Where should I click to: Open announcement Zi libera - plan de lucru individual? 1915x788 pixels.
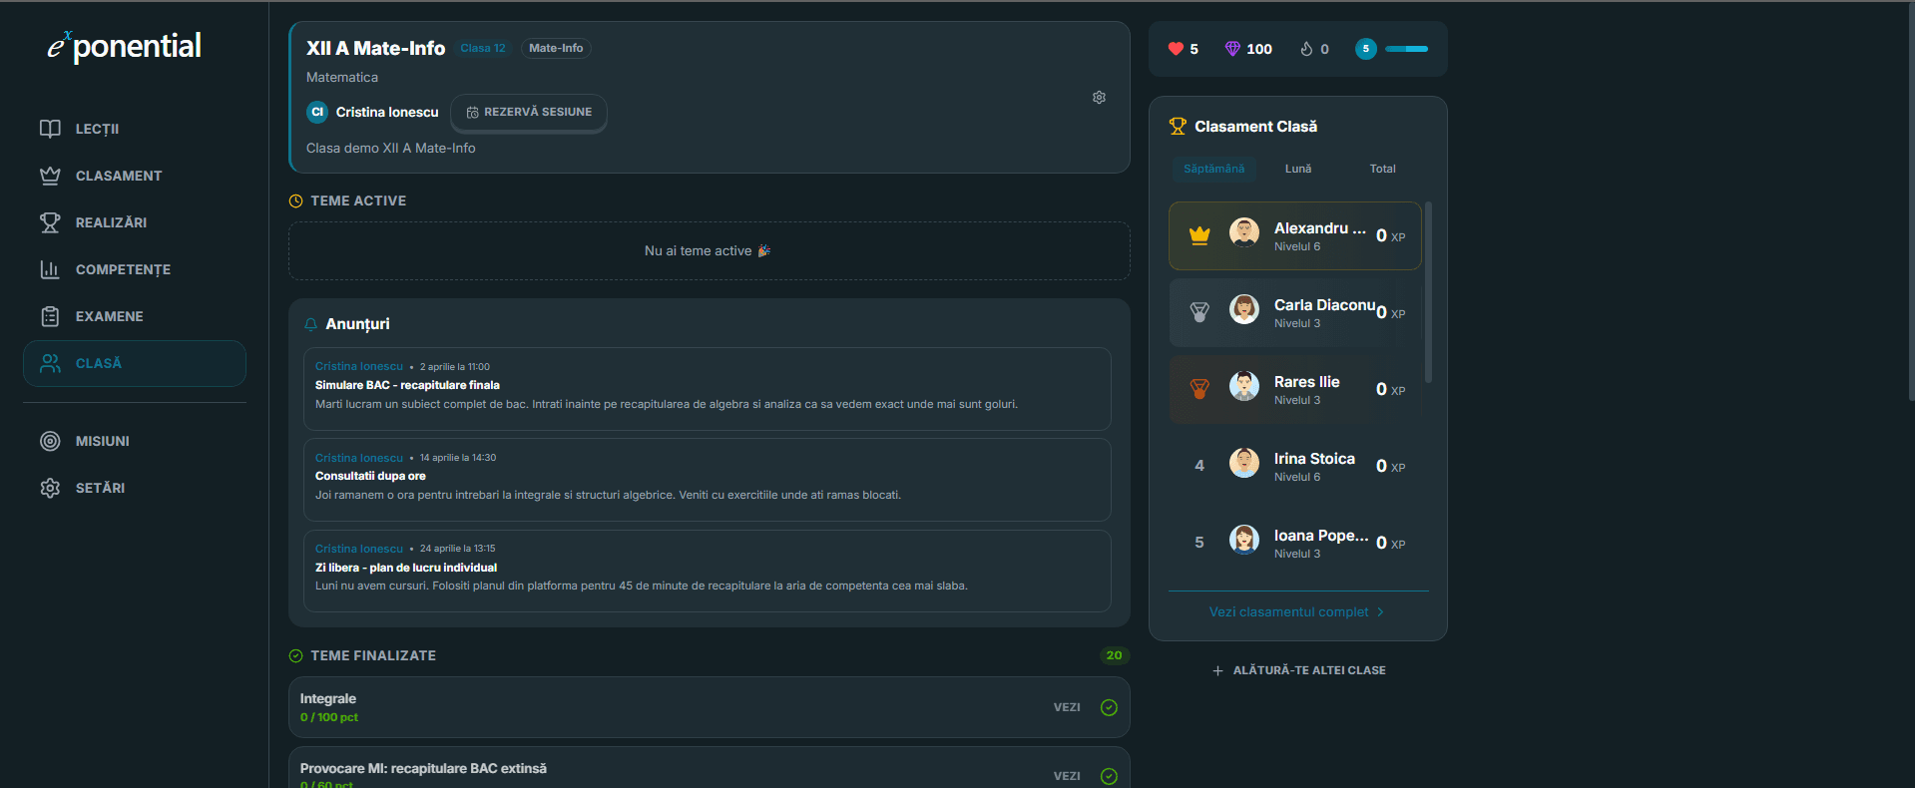pos(708,571)
